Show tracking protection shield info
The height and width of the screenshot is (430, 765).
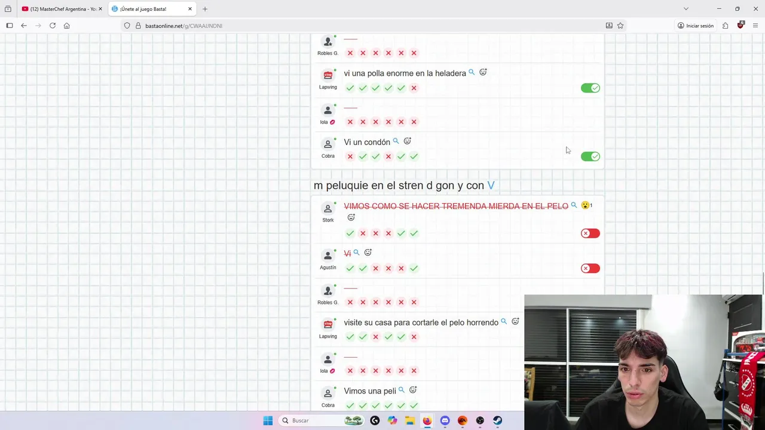127,26
